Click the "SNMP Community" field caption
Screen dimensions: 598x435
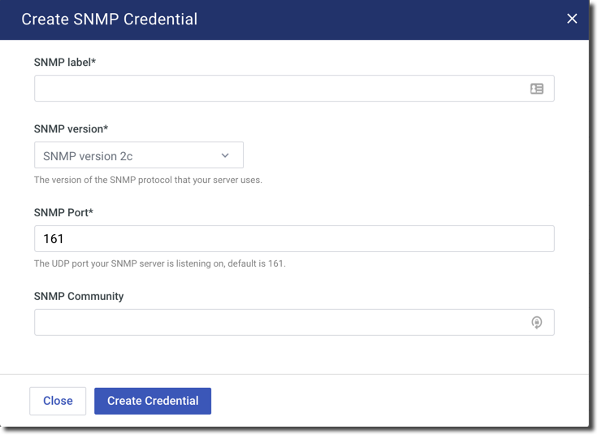pyautogui.click(x=79, y=296)
